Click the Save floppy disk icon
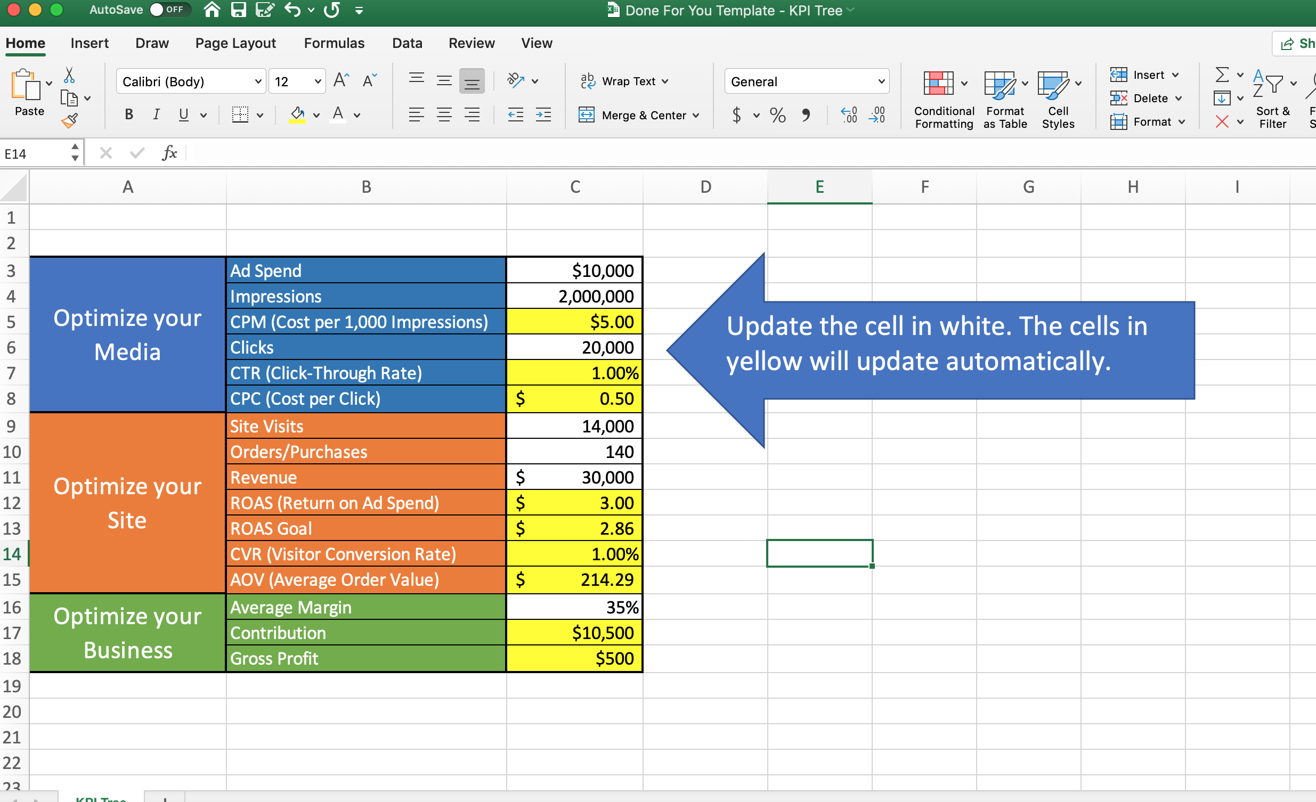The width and height of the screenshot is (1316, 802). pyautogui.click(x=238, y=10)
